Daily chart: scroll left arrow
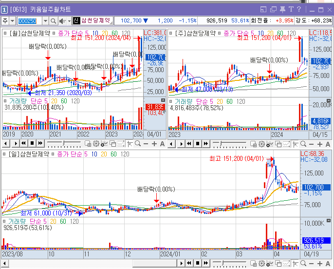 [4, 264]
